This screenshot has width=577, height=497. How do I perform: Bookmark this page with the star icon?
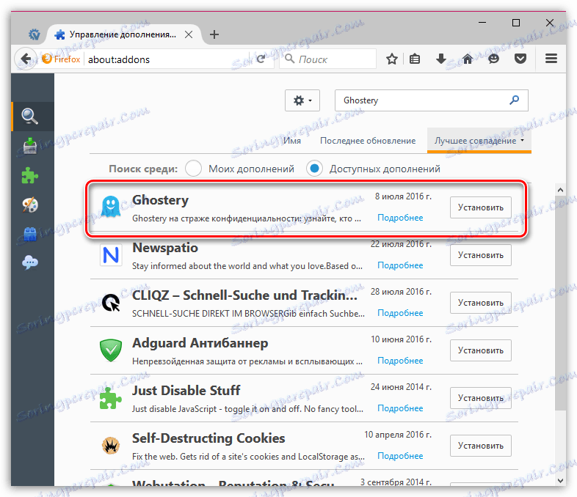pos(392,59)
